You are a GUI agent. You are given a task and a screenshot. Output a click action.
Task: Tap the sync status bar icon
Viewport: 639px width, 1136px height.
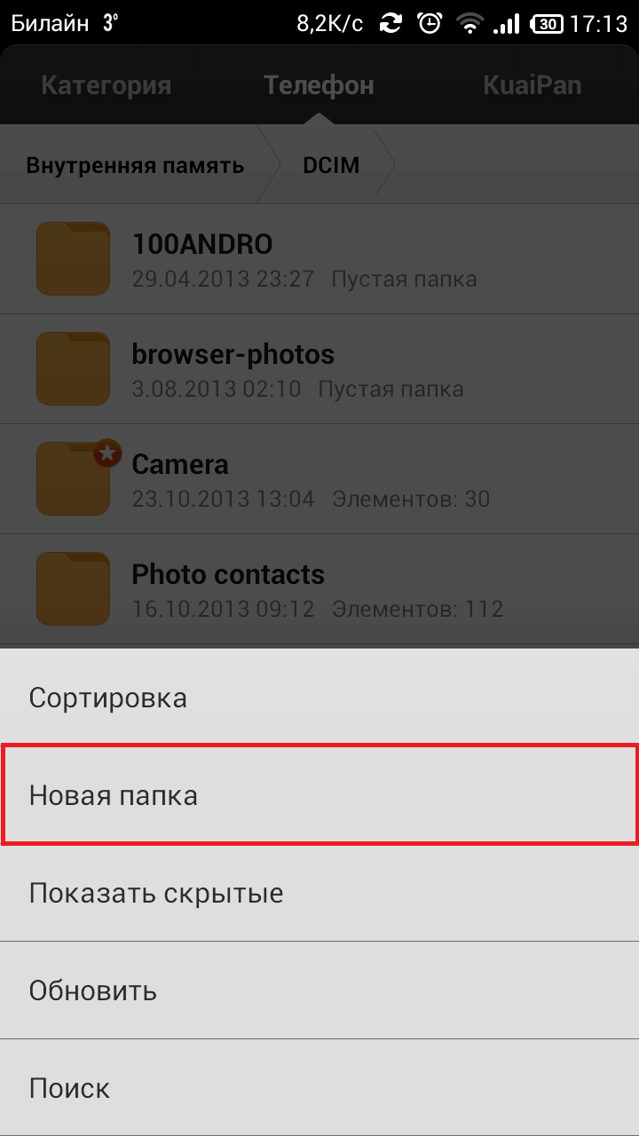(x=390, y=24)
